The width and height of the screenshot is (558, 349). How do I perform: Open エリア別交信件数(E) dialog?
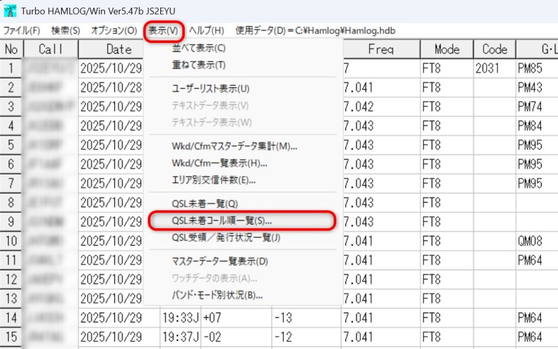point(214,180)
